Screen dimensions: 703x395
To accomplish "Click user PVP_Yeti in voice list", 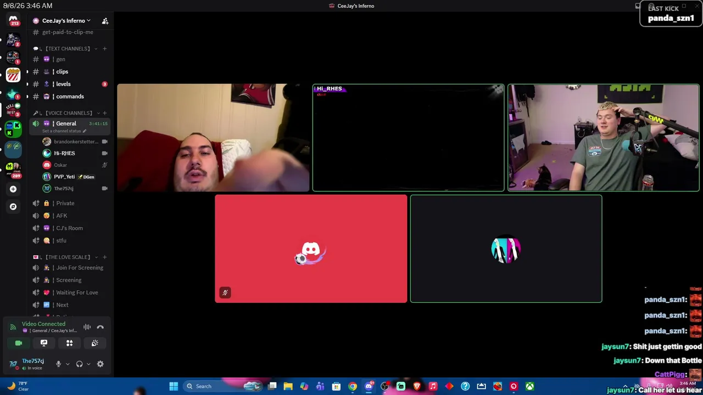I will (75, 177).
